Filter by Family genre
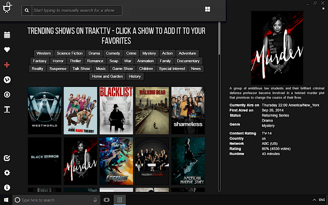Screen dimensions: 328x205 click(x=165, y=61)
